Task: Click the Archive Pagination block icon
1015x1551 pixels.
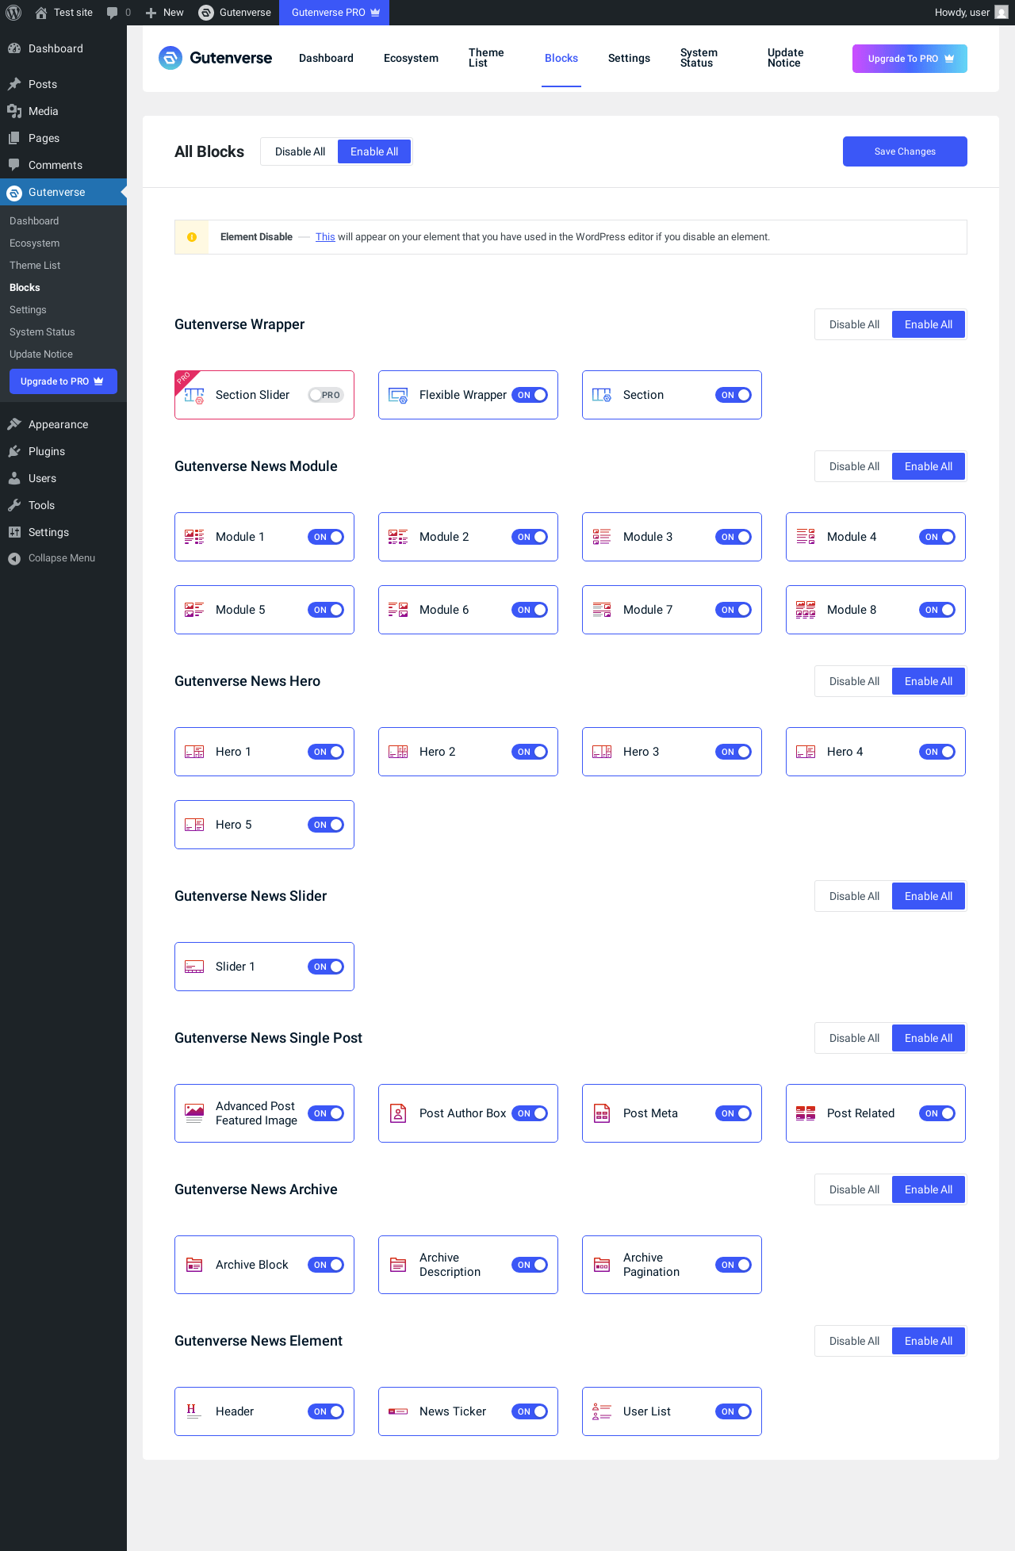Action: pyautogui.click(x=602, y=1265)
